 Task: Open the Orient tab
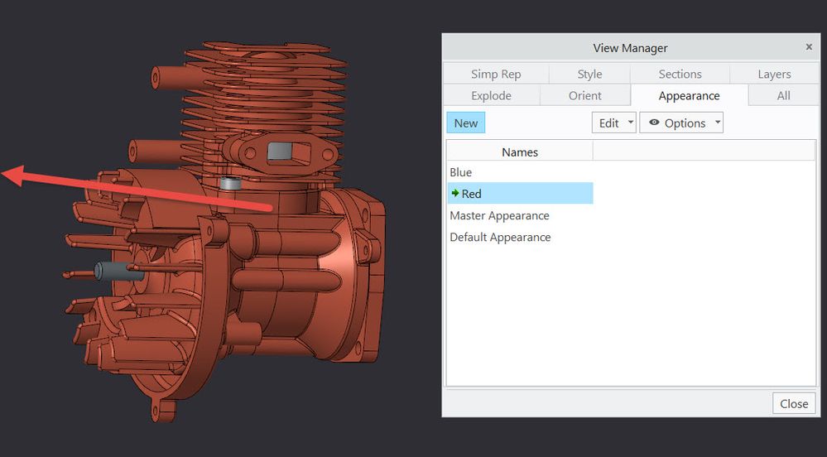pos(584,95)
